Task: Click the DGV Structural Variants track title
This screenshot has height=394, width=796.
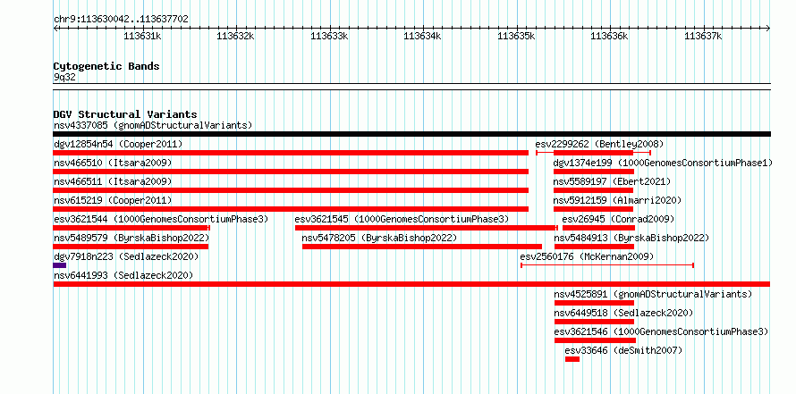Action: coord(125,114)
